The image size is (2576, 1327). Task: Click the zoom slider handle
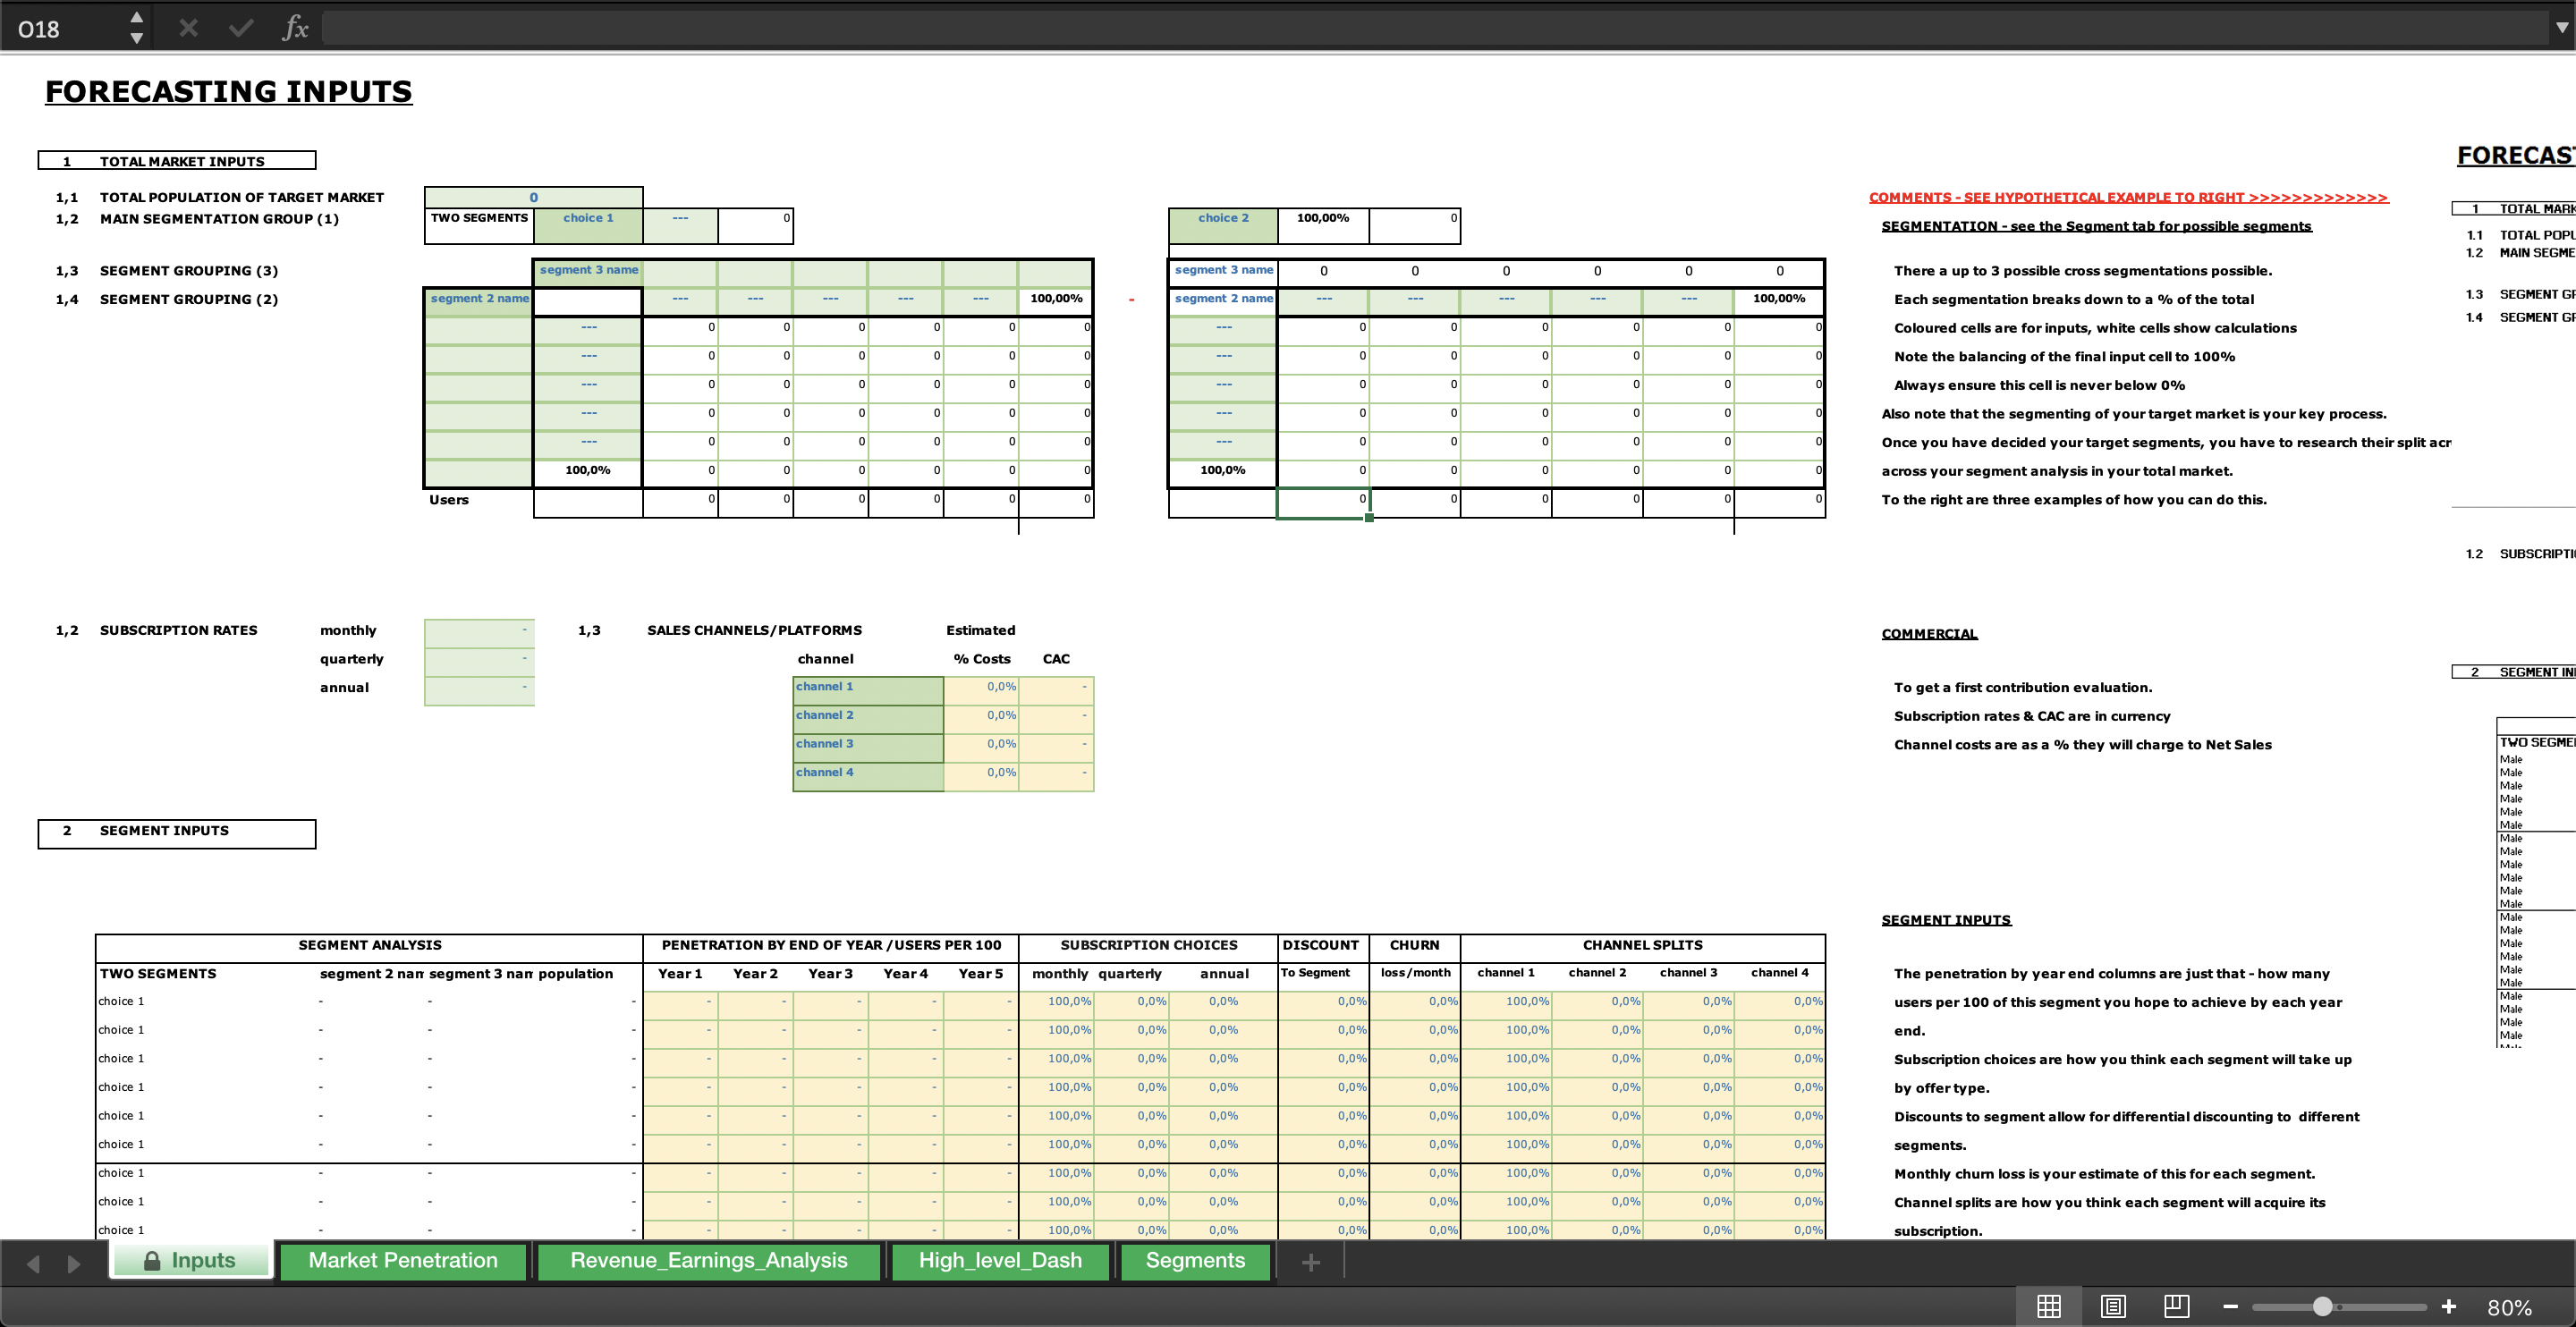2323,1306
